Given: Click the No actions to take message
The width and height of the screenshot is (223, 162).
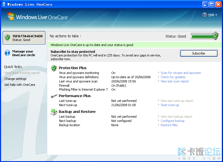Looking at the screenshot, I should (x=65, y=36).
